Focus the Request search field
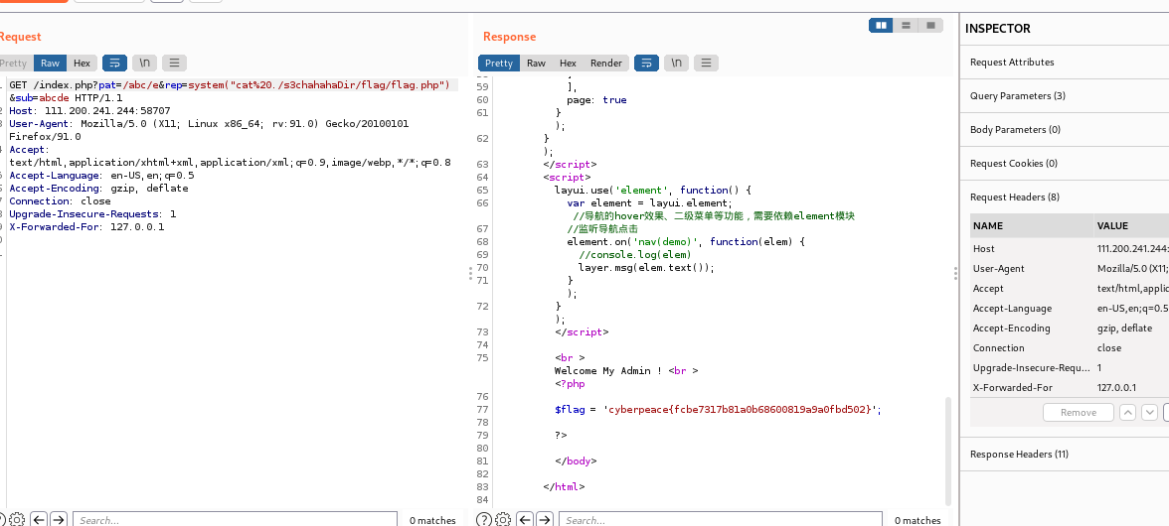The image size is (1169, 526). tap(235, 519)
